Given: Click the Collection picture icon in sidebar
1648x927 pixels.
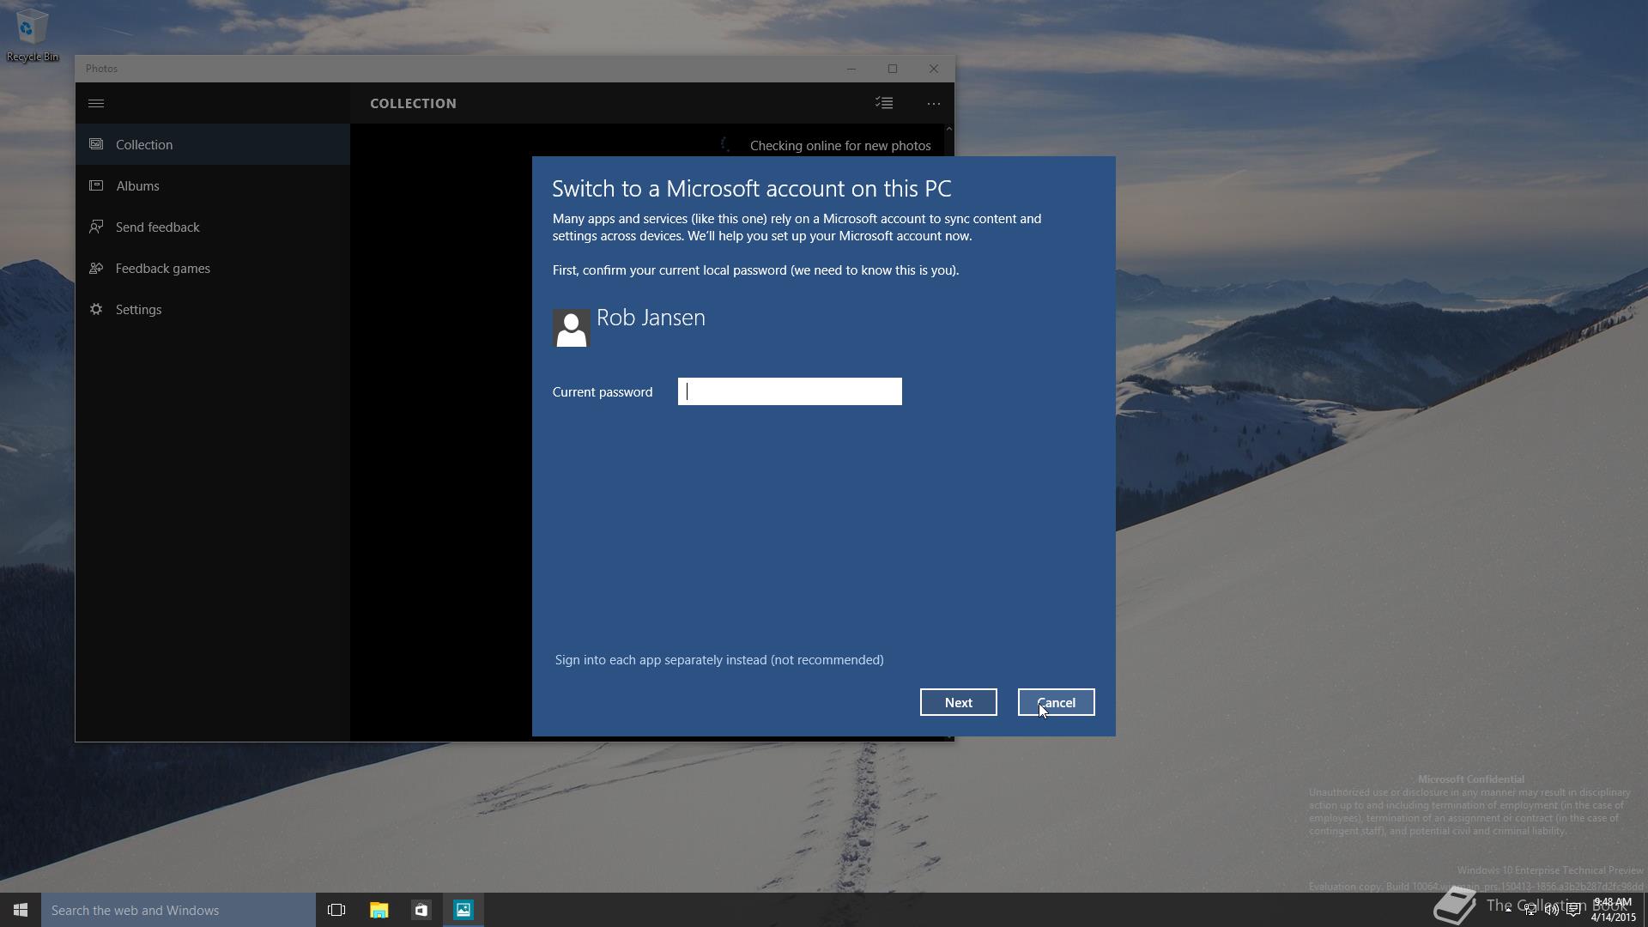Looking at the screenshot, I should pyautogui.click(x=96, y=144).
